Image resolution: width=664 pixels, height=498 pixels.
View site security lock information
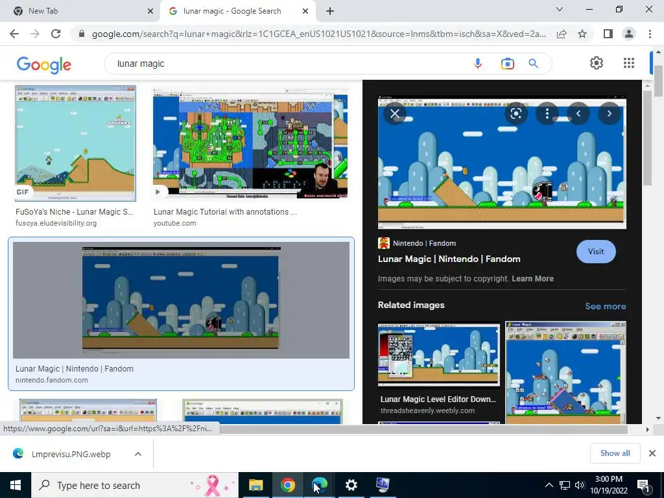click(82, 34)
